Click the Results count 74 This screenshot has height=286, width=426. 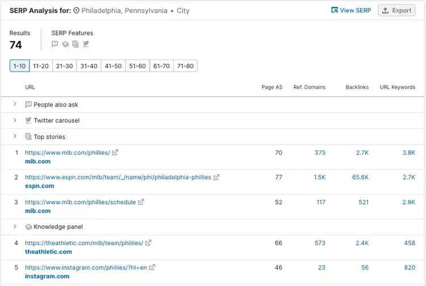[x=15, y=45]
